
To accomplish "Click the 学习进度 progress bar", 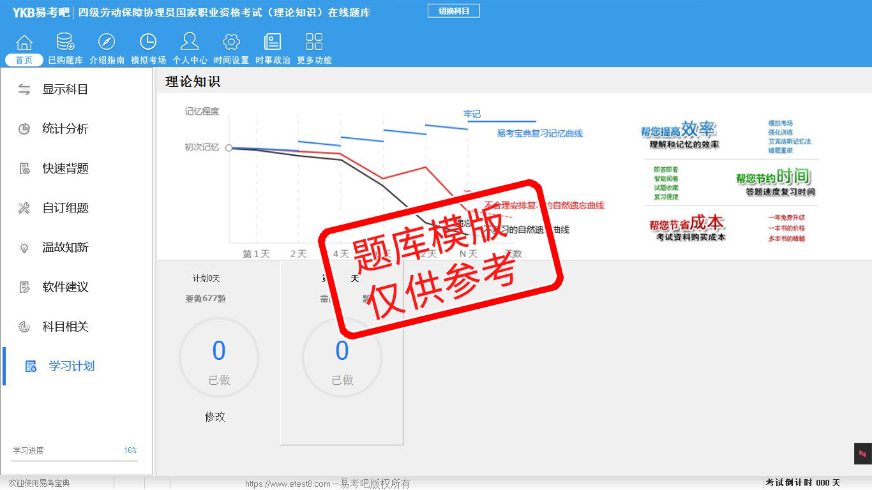I will [74, 460].
